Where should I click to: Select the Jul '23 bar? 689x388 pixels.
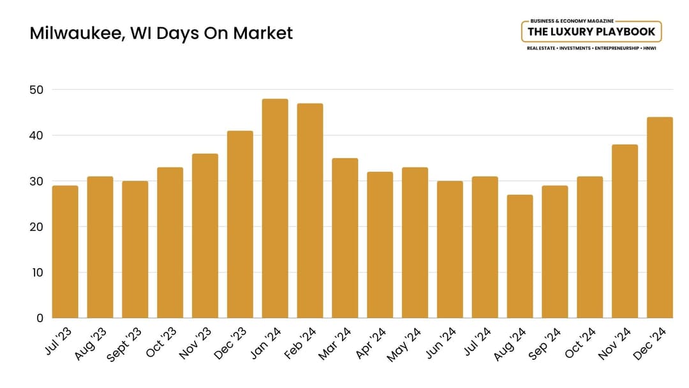pos(65,252)
